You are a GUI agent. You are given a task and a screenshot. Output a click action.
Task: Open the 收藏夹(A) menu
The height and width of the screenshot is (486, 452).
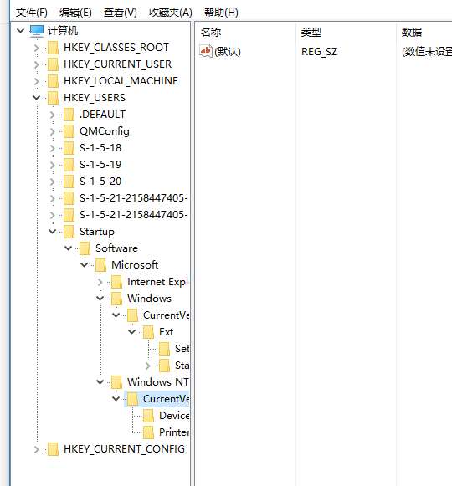pyautogui.click(x=170, y=13)
